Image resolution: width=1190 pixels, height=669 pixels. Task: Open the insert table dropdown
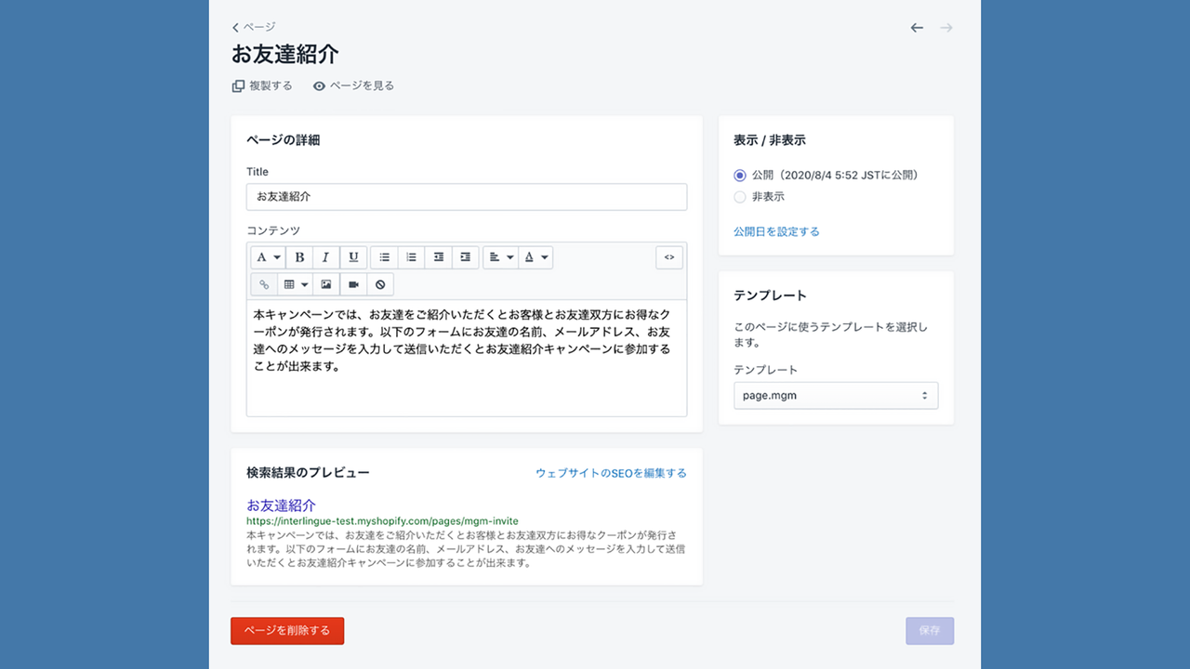[295, 284]
